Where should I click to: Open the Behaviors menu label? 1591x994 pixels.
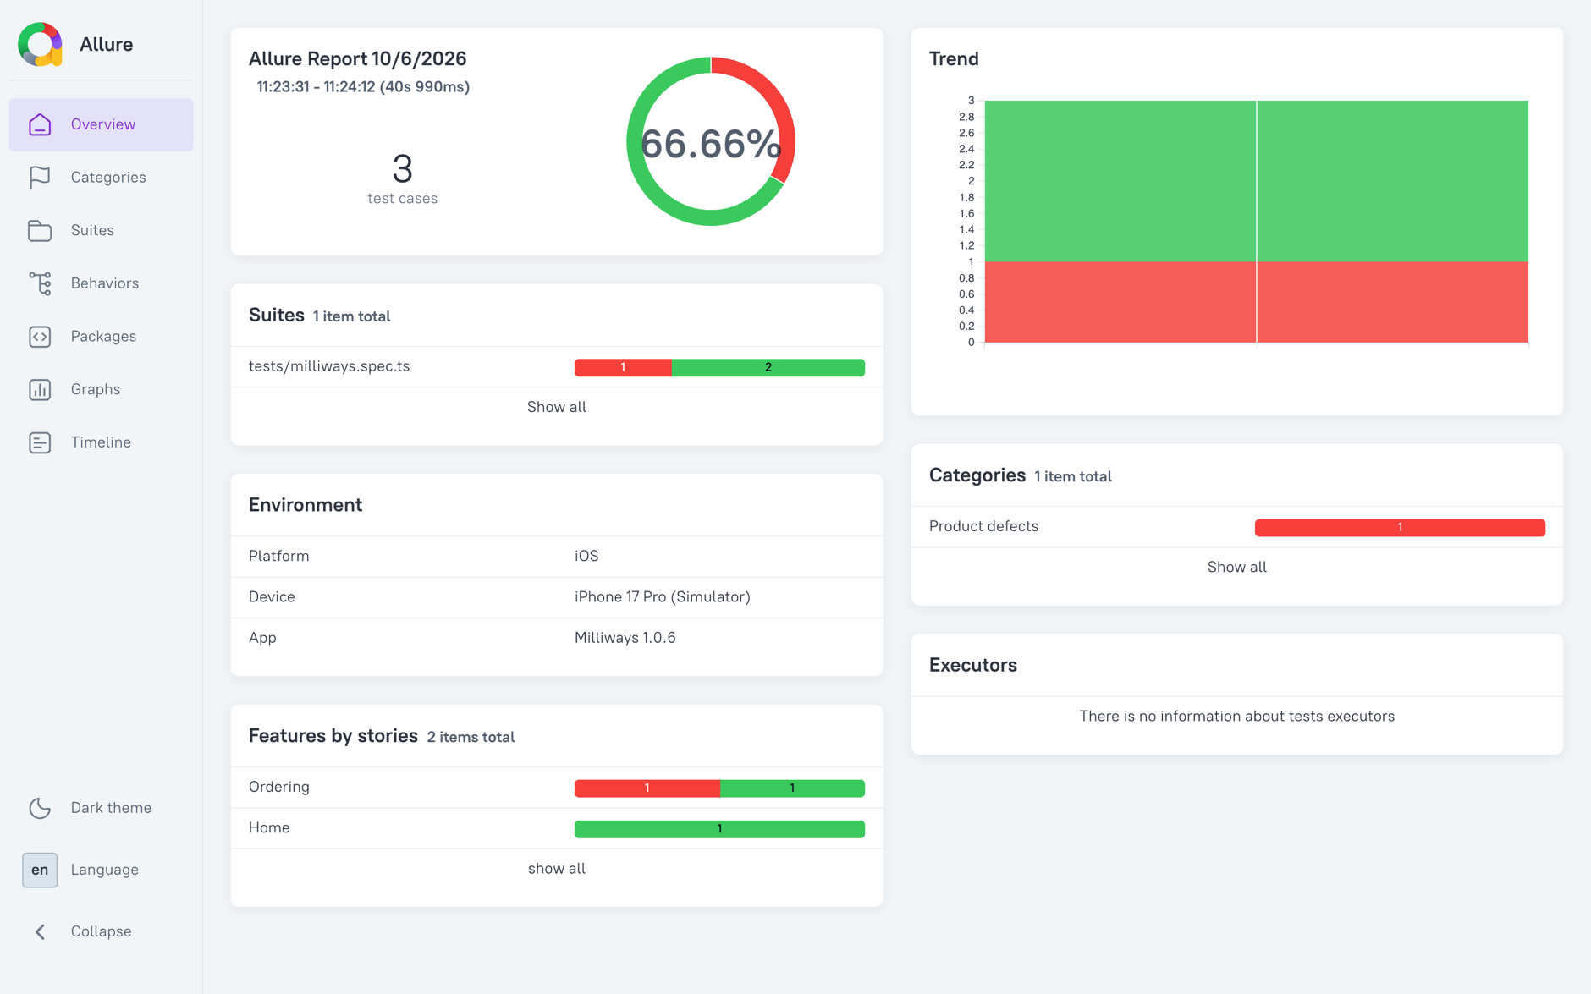(x=105, y=283)
